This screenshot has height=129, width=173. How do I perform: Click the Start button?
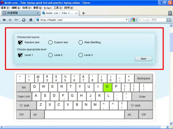point(143,59)
